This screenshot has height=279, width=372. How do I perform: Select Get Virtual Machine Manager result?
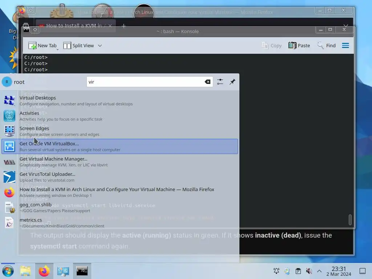120,162
